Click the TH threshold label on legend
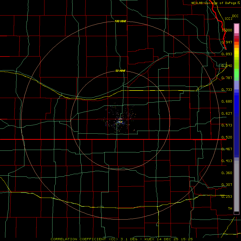 [x=230, y=209]
